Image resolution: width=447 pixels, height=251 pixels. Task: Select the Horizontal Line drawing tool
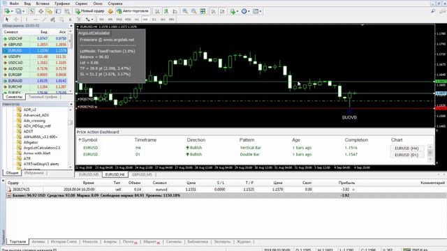pos(36,20)
